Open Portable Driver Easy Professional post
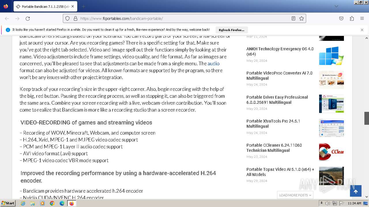The height and width of the screenshot is (207, 369). [277, 100]
